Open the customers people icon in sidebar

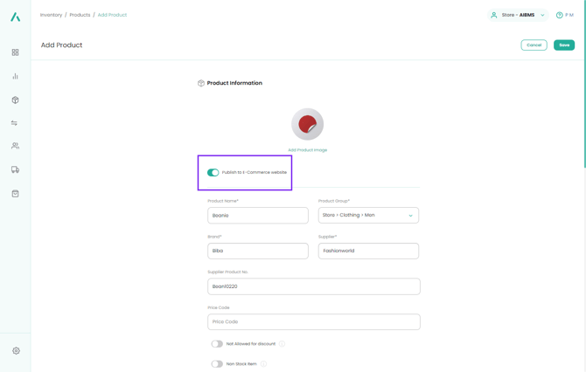click(15, 146)
